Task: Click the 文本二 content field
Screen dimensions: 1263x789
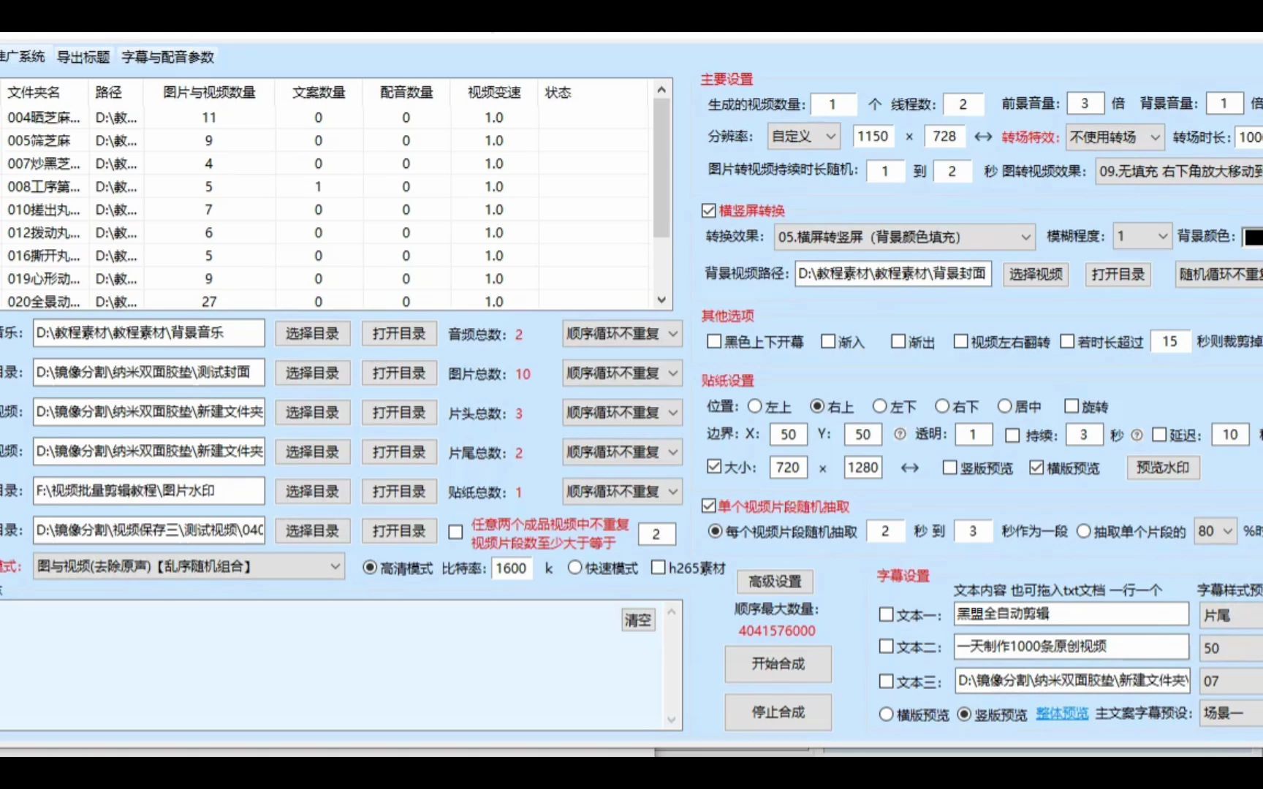Action: pos(1072,647)
